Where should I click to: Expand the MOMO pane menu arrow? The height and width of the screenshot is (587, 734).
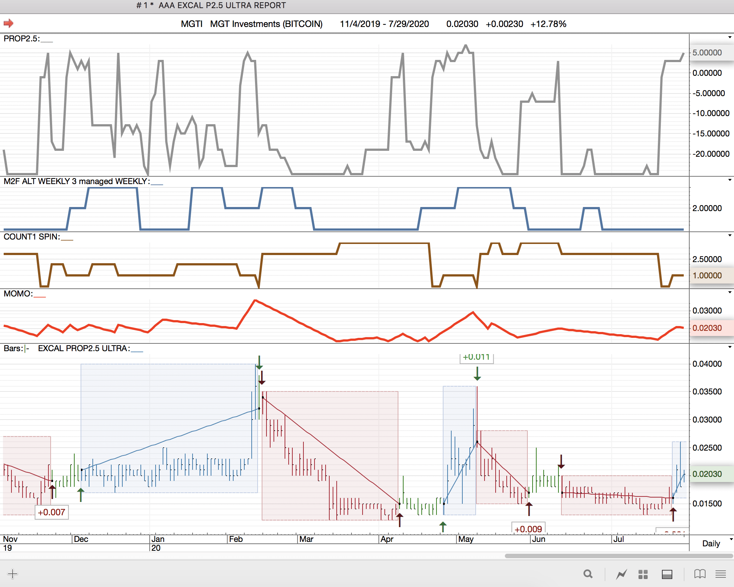[x=730, y=292]
